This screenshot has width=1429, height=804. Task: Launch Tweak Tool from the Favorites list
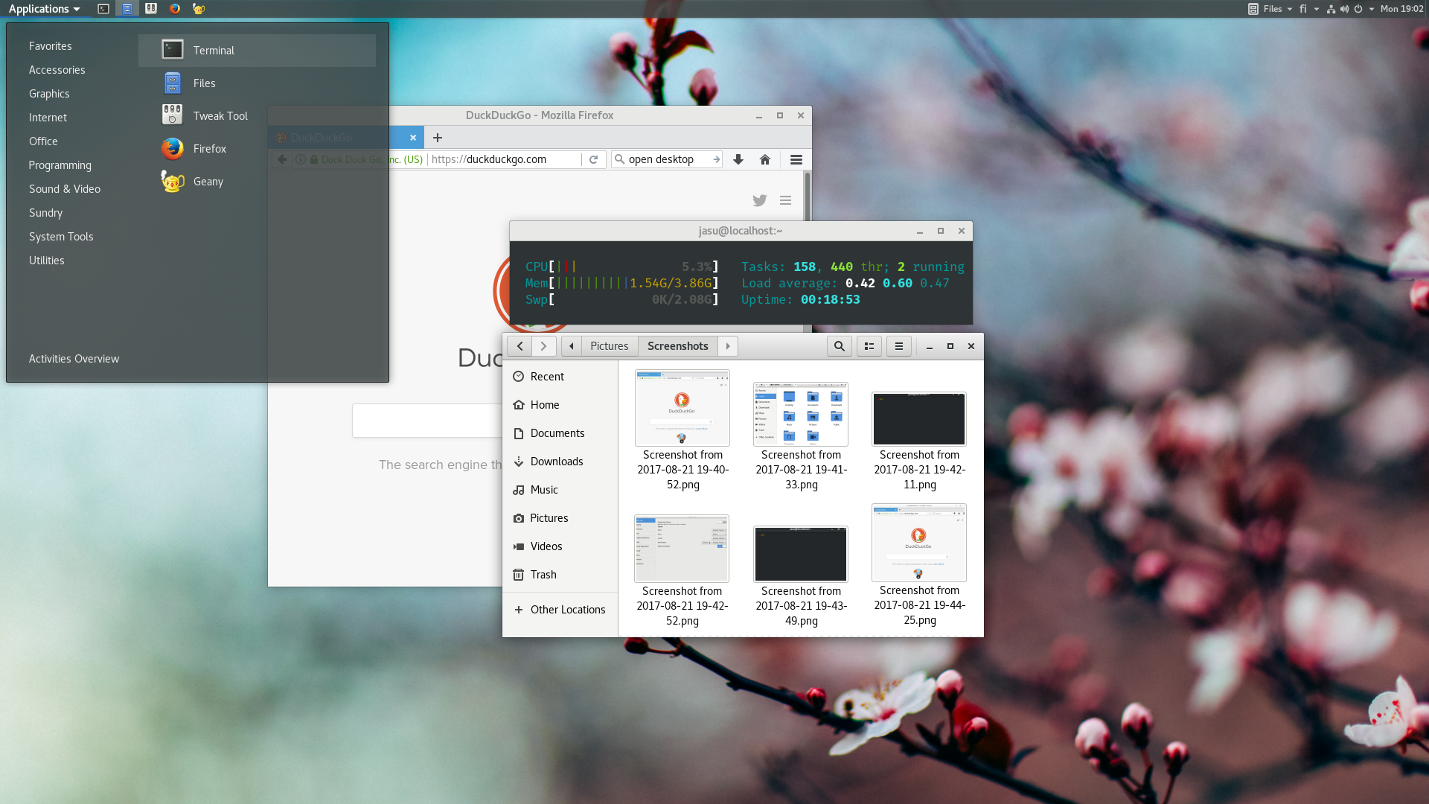[x=257, y=116]
